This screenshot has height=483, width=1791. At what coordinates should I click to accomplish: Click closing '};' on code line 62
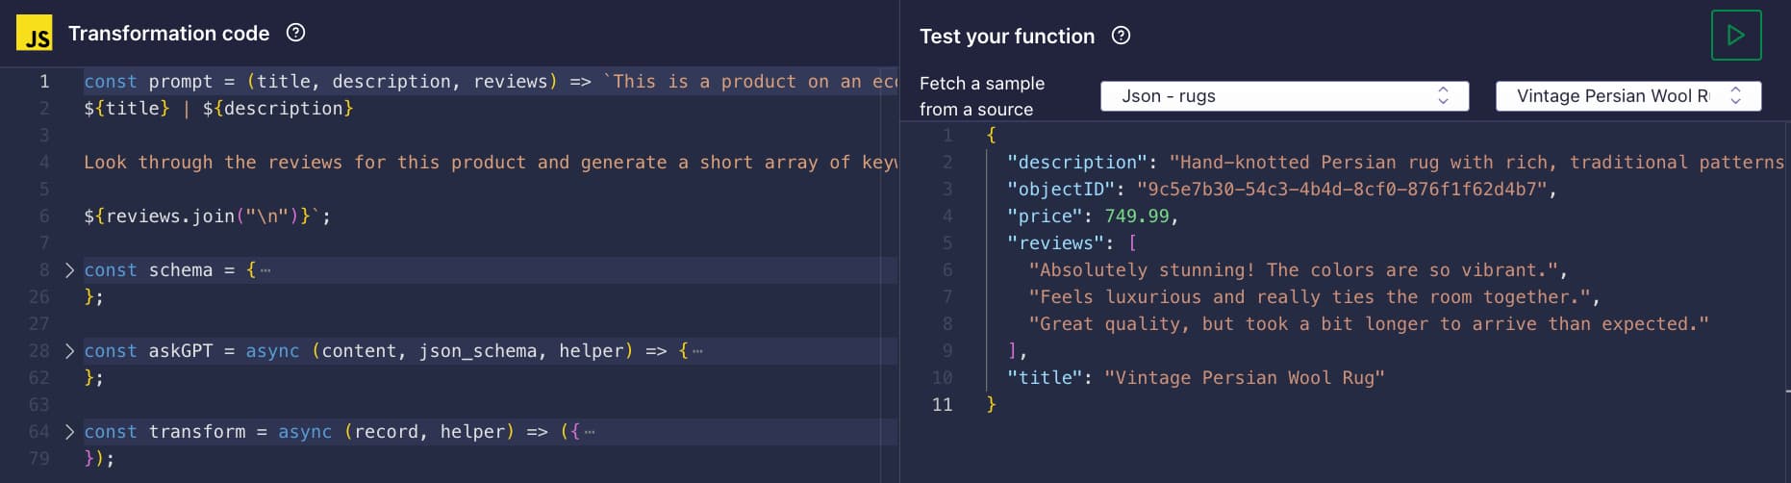coord(93,378)
